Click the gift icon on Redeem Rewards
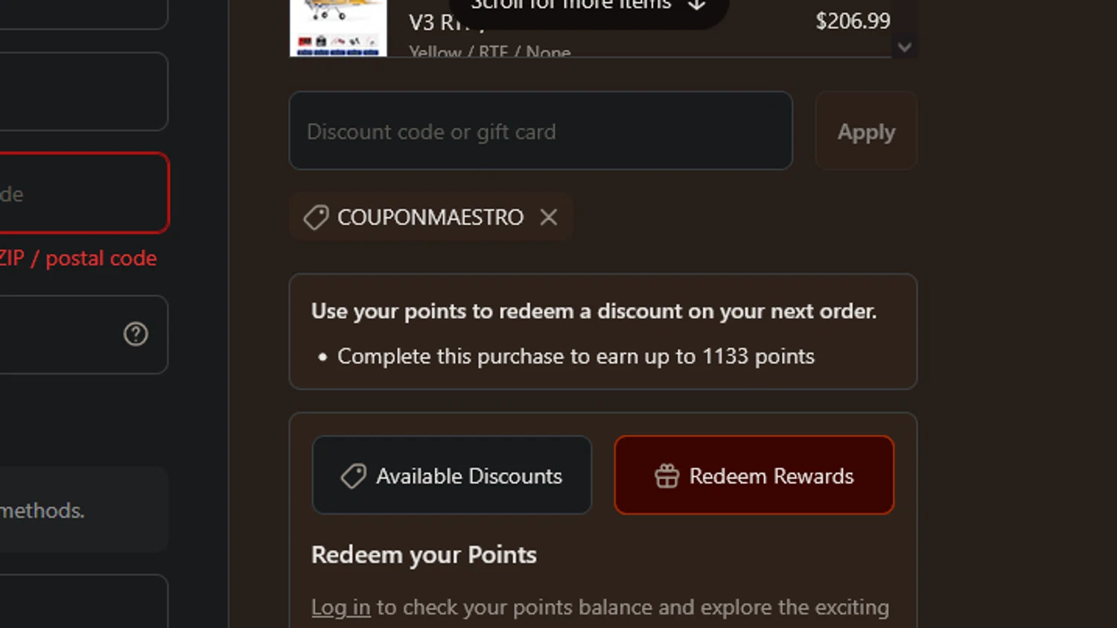The image size is (1117, 628). point(666,476)
